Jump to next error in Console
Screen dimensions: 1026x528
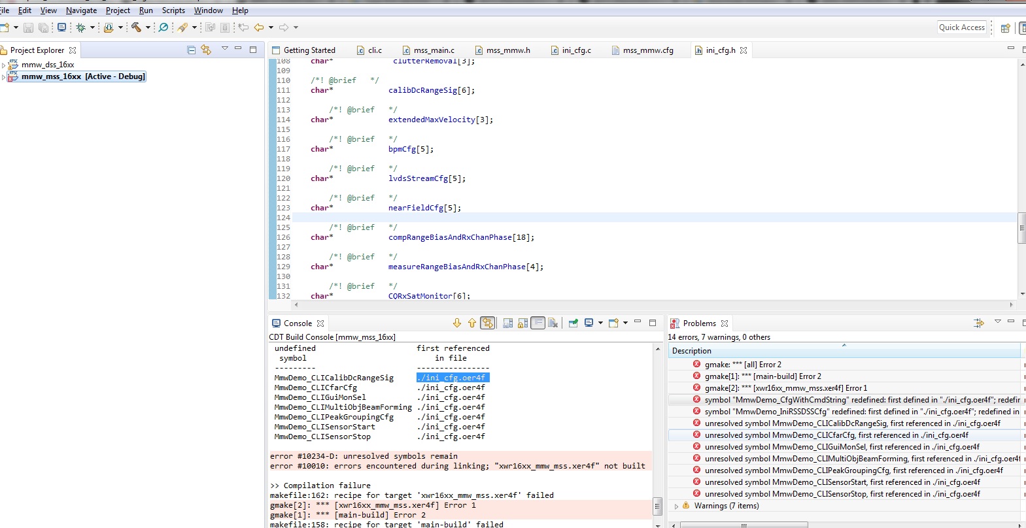point(457,323)
